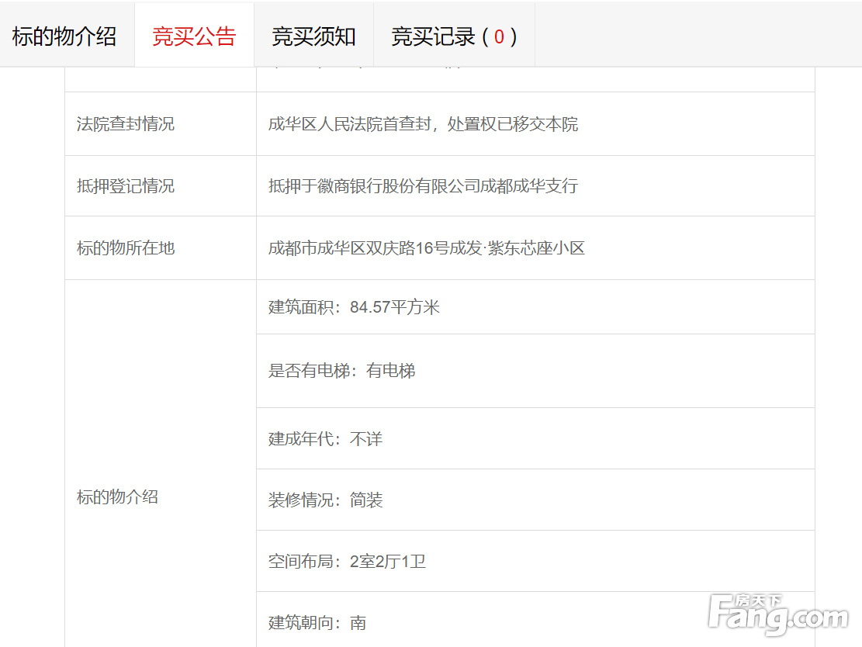Click the 建成年代 不详 row

[x=325, y=439]
